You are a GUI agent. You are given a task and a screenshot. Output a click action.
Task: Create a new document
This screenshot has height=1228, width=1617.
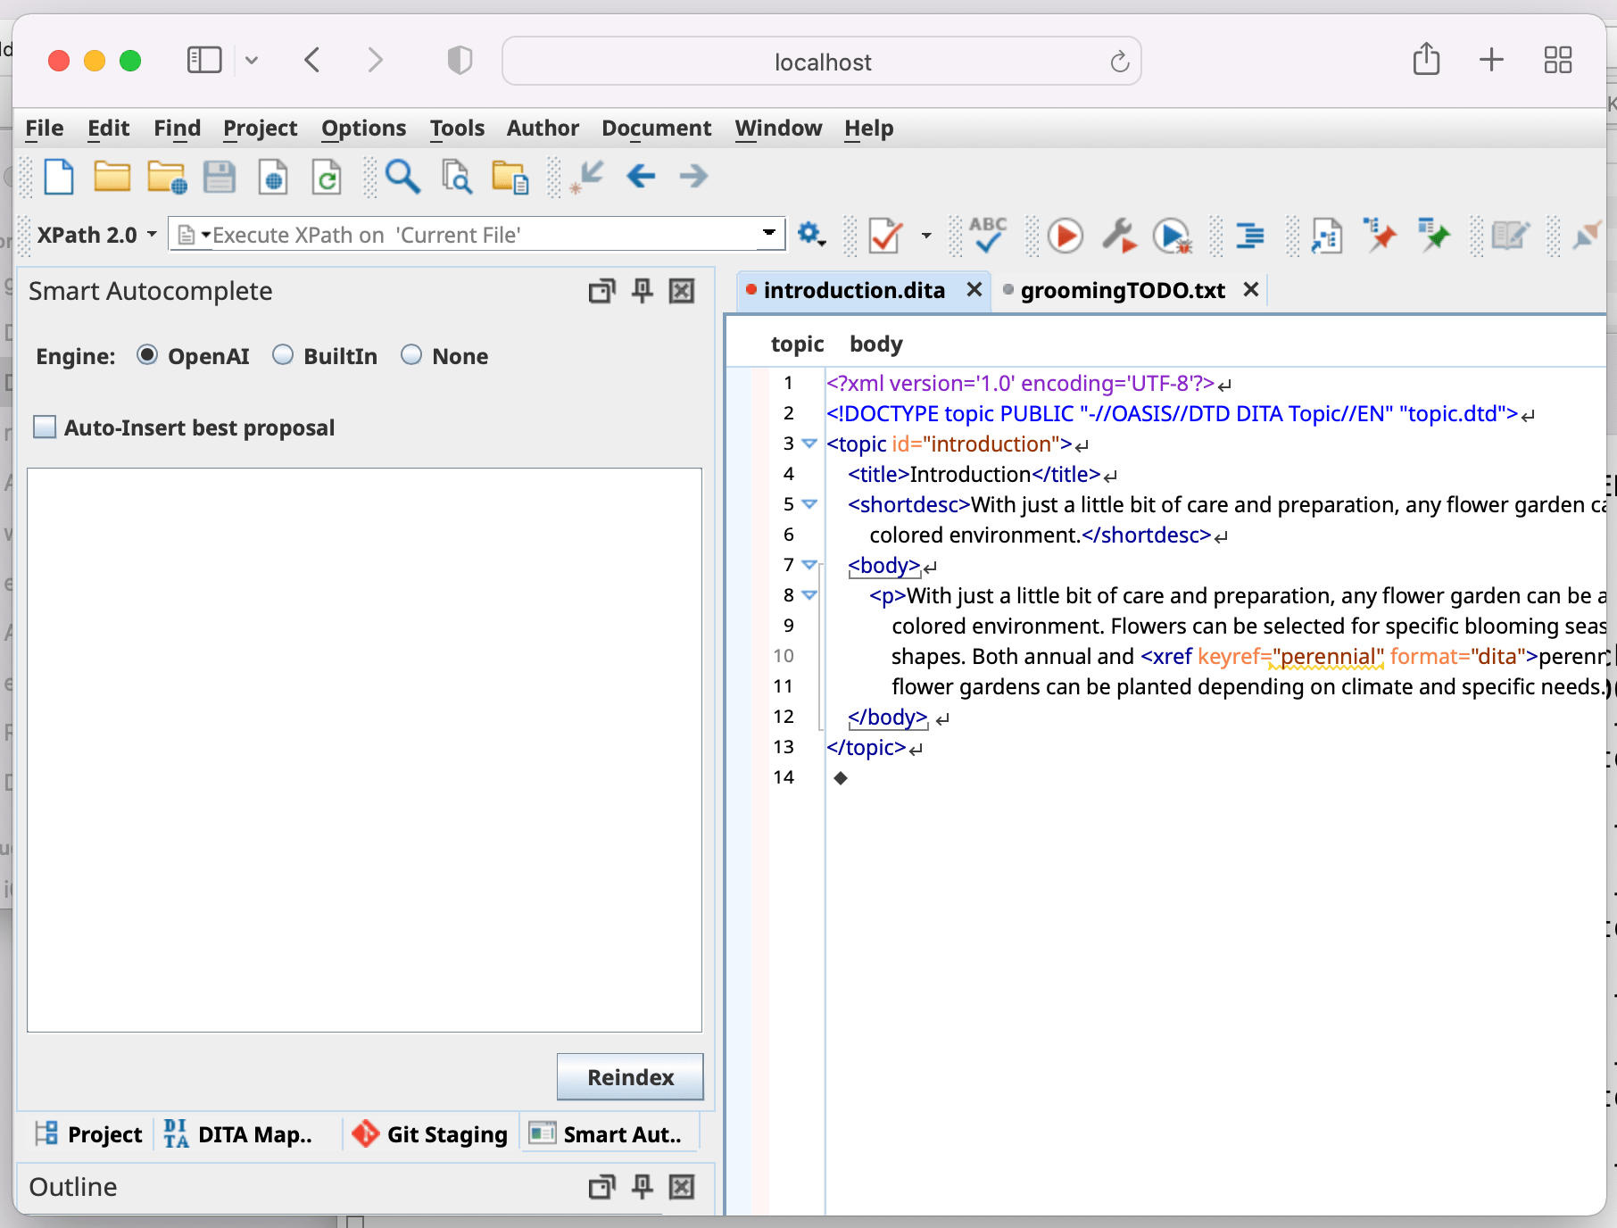click(59, 177)
